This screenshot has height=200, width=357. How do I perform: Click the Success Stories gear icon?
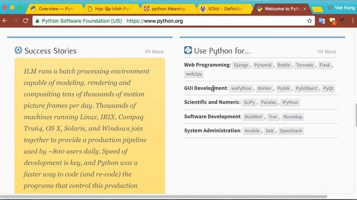(18, 50)
